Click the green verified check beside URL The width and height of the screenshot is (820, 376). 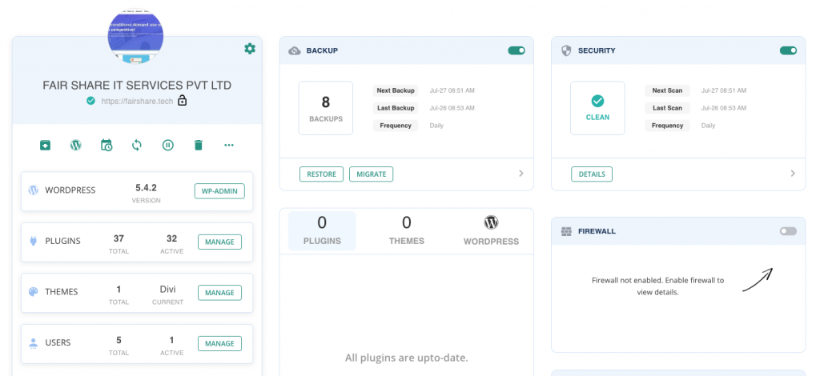click(x=91, y=101)
